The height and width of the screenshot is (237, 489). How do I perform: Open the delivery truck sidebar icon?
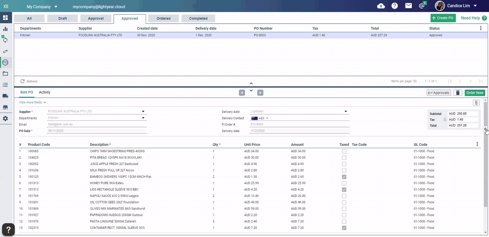[x=5, y=96]
